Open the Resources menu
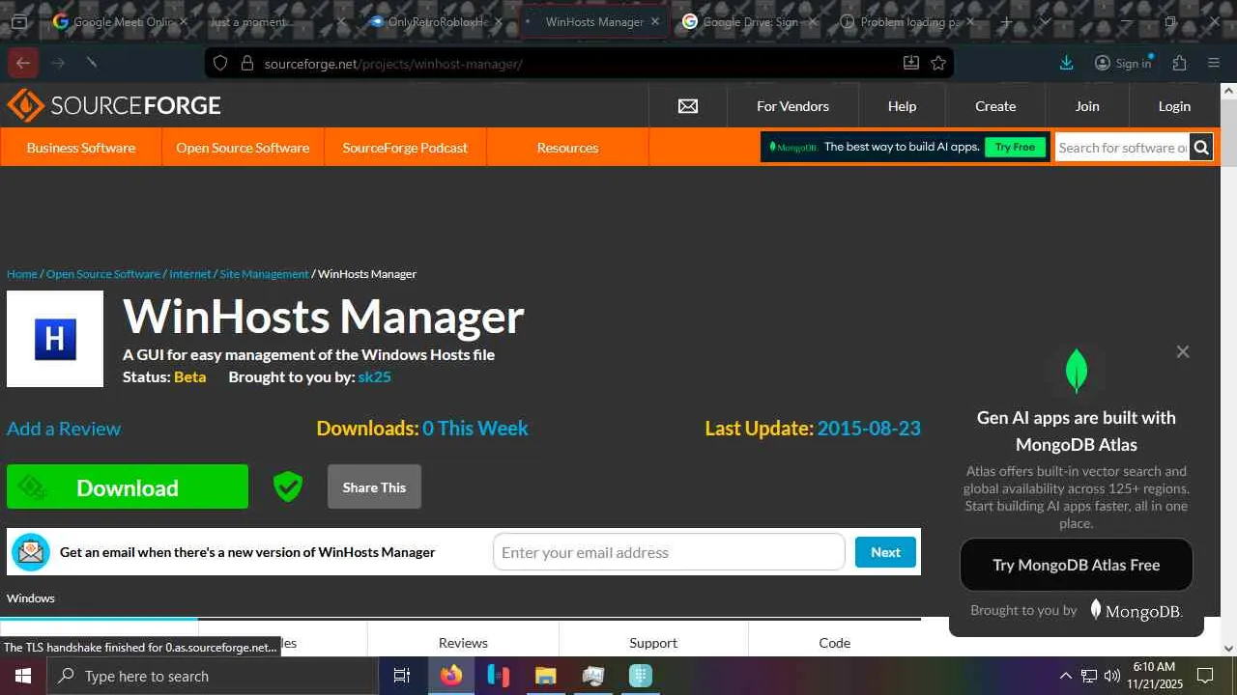Image resolution: width=1237 pixels, height=695 pixels. (x=567, y=148)
